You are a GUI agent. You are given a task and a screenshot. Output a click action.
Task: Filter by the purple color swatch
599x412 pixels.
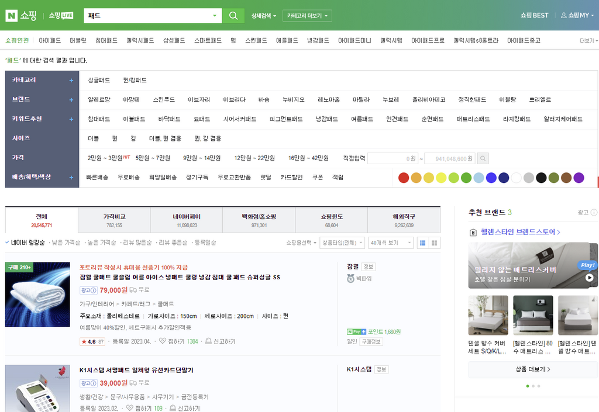click(x=579, y=178)
